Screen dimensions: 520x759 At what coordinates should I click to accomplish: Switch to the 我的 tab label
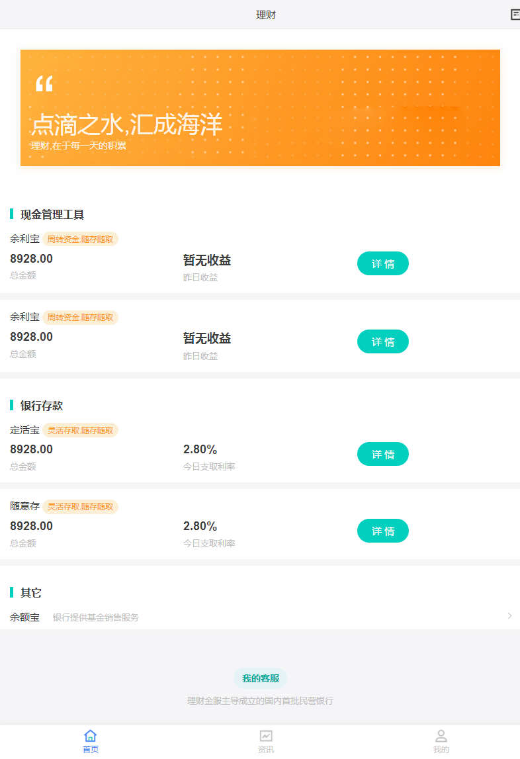(441, 750)
